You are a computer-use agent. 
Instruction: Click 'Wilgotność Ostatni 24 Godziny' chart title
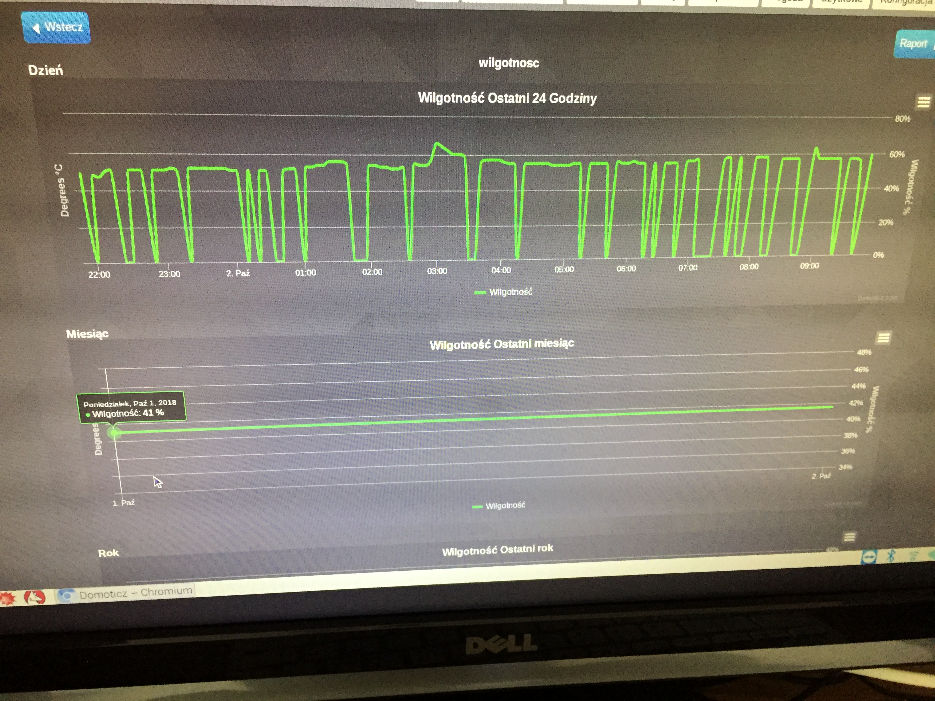coord(507,98)
